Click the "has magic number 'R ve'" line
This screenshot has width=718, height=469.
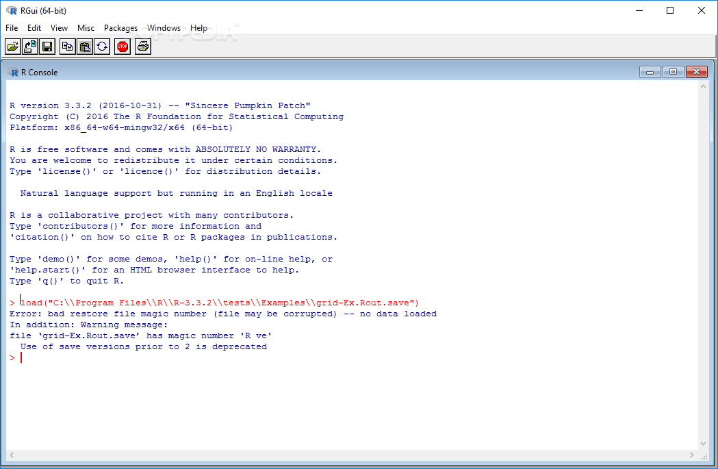(140, 335)
